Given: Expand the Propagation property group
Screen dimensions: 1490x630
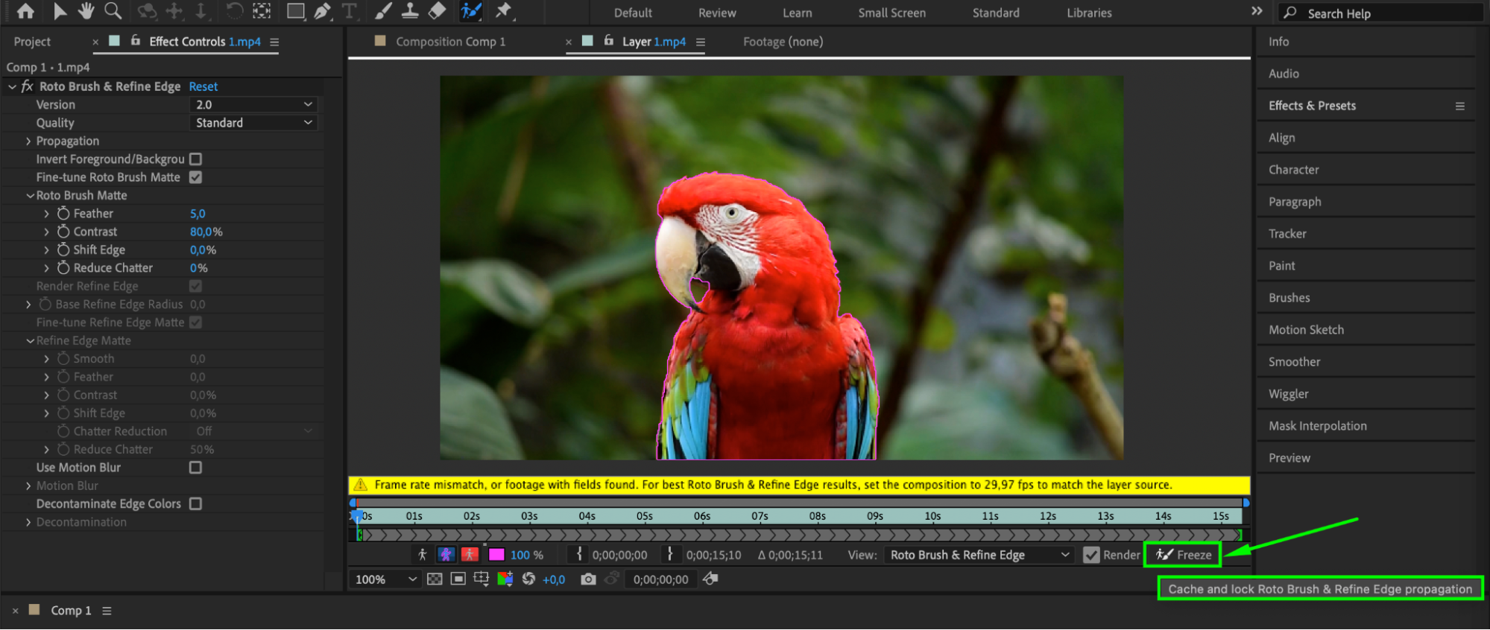Looking at the screenshot, I should (28, 141).
